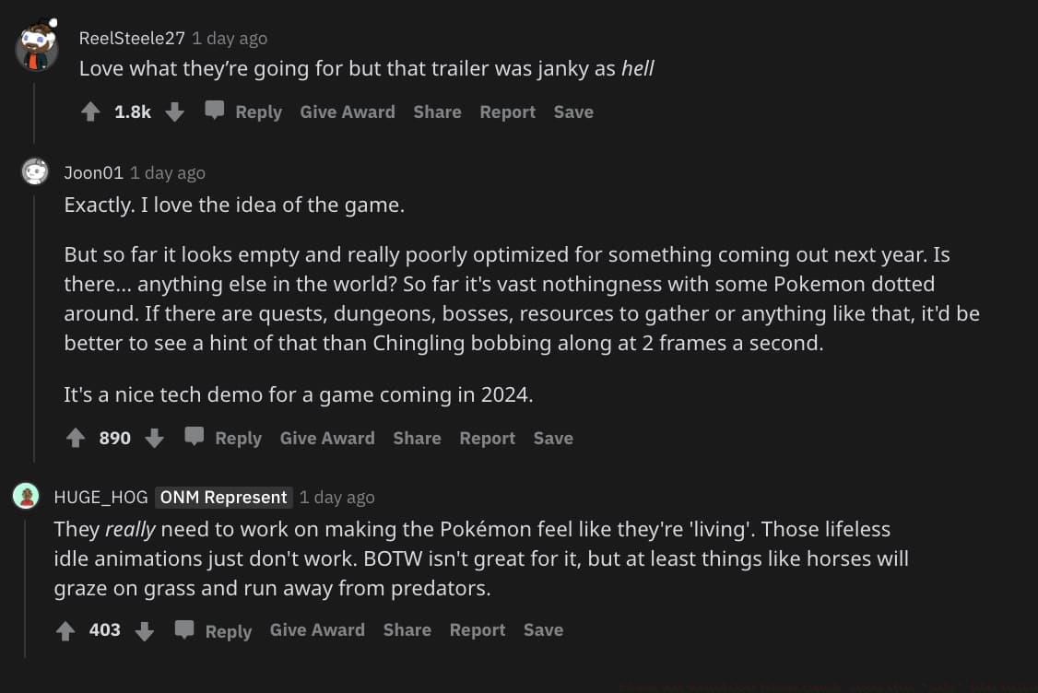Give Award to Joon01's comment
This screenshot has height=693, width=1038.
327,439
